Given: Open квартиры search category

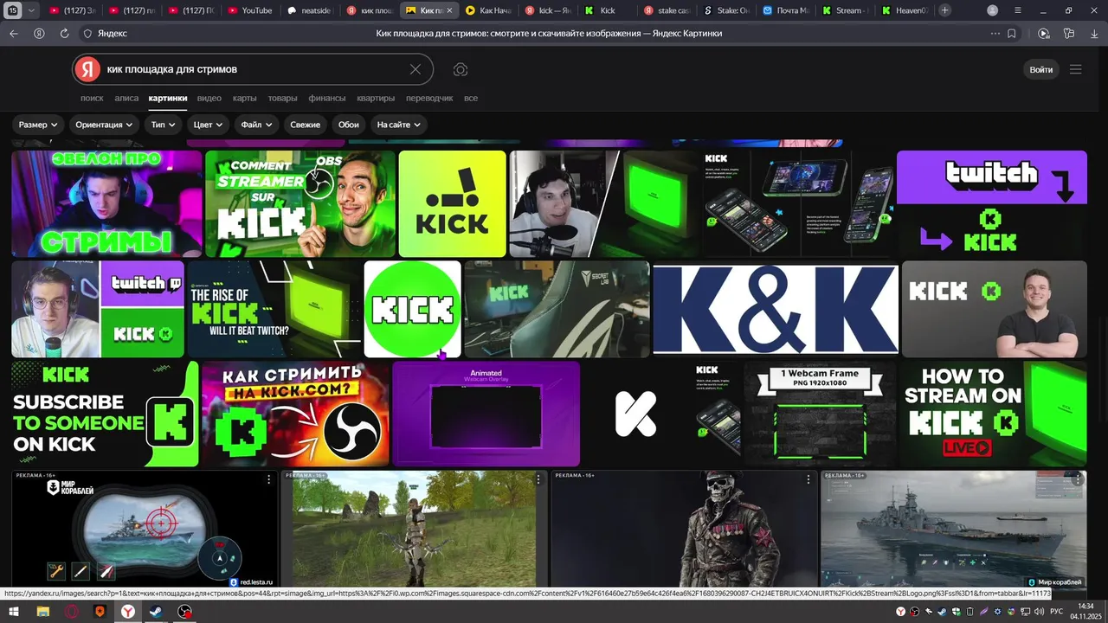Looking at the screenshot, I should pyautogui.click(x=376, y=98).
